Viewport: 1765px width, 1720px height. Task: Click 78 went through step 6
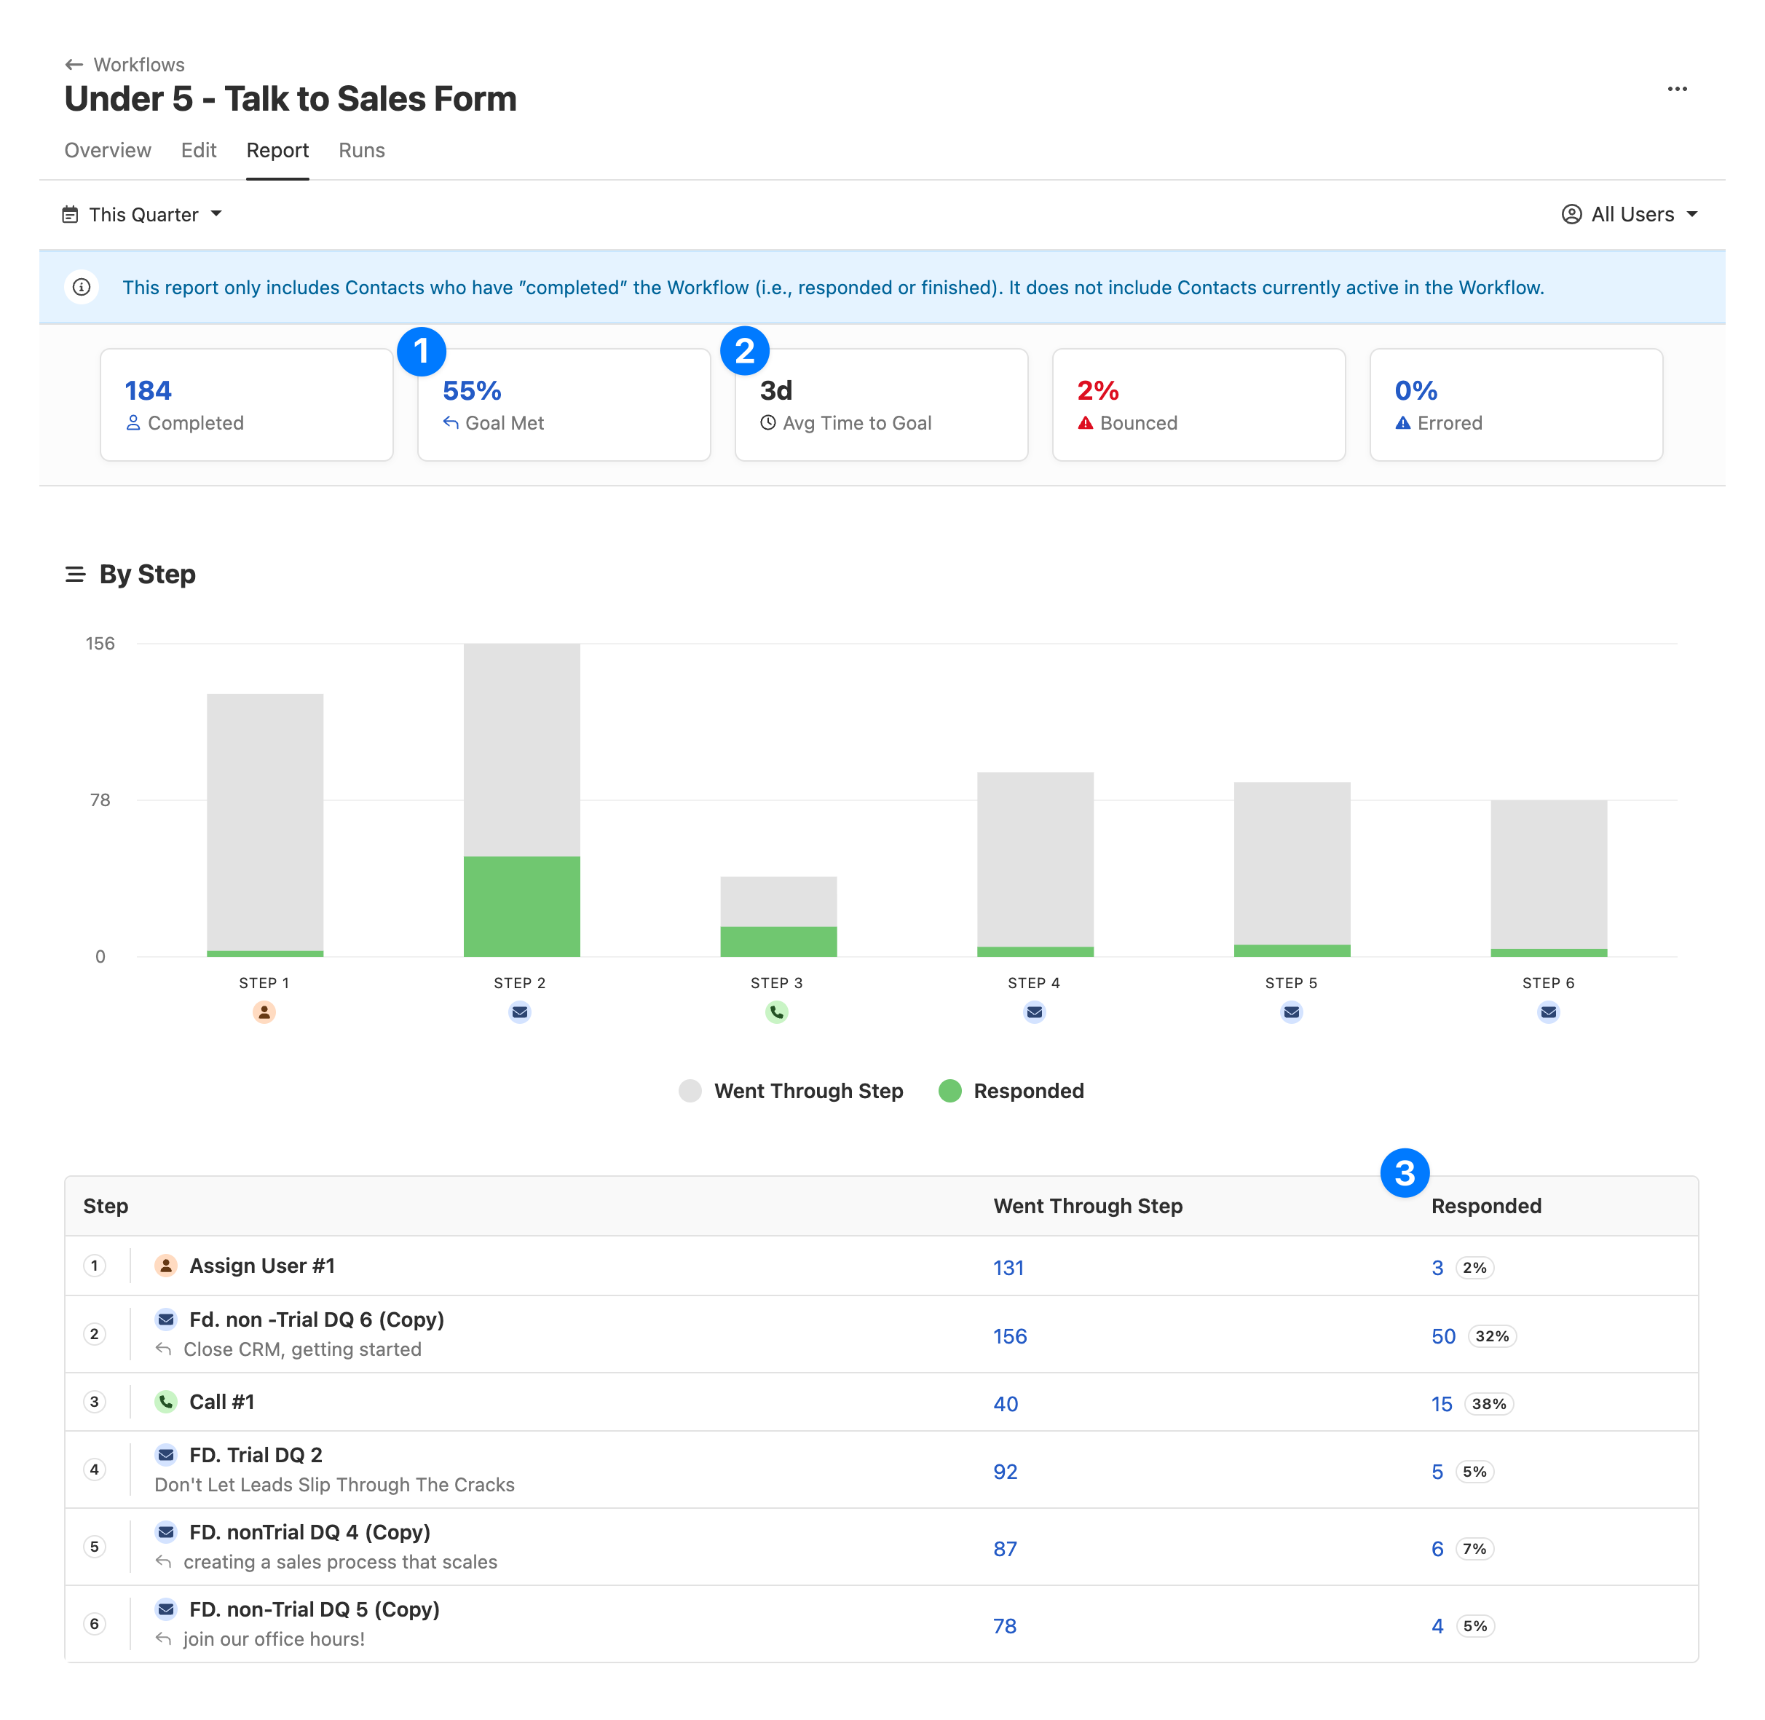(1004, 1626)
